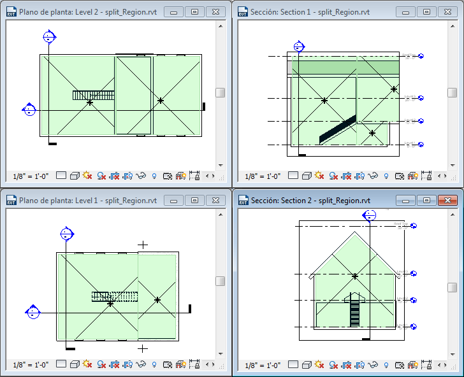The width and height of the screenshot is (464, 377).
Task: Toggle Sun Path icon in Level 2 view
Action: point(87,176)
